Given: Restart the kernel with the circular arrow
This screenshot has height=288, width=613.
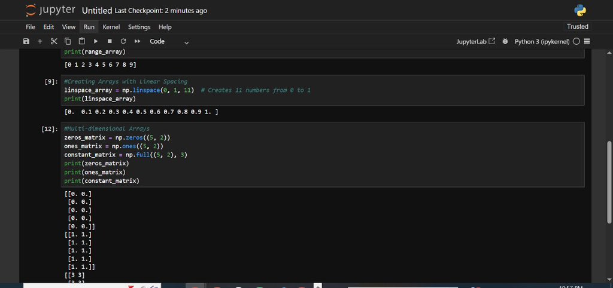Looking at the screenshot, I should point(123,41).
